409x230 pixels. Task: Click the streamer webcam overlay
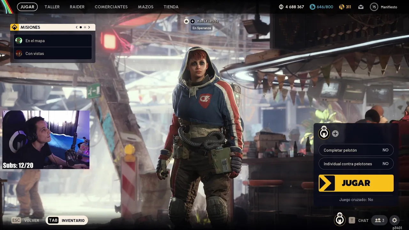(x=46, y=140)
